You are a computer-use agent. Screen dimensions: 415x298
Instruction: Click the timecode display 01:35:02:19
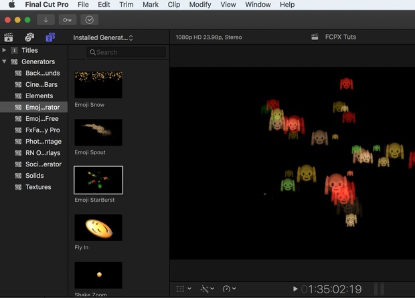pyautogui.click(x=331, y=289)
